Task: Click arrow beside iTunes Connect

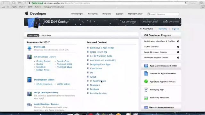Action: (x=178, y=47)
